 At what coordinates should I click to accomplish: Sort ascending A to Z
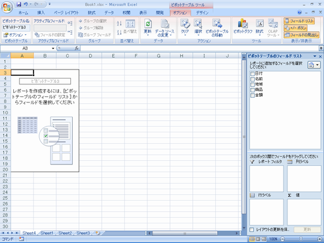(x=119, y=23)
